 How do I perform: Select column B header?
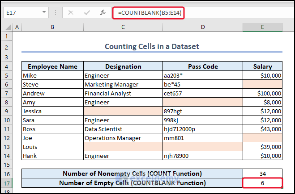[x=52, y=28]
